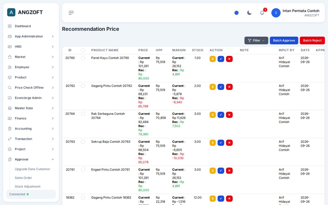The image size is (328, 205).
Task: Tick the checkbox for Rak Serbaguna Contoh 20764
Action: point(83,114)
